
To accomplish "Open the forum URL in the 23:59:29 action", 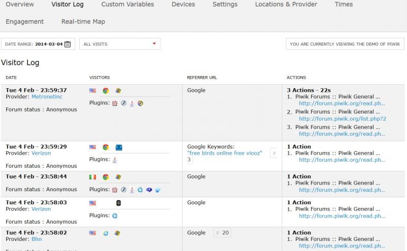I will 342,160.
